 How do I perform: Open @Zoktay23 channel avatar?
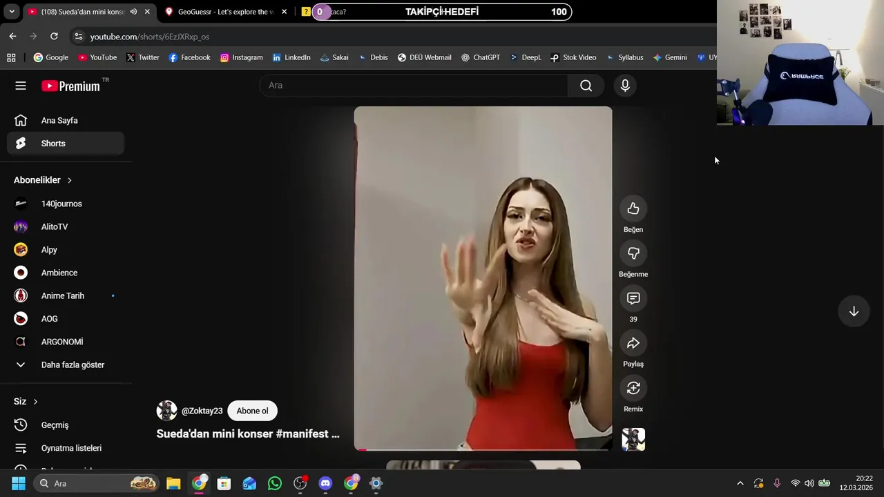[166, 411]
